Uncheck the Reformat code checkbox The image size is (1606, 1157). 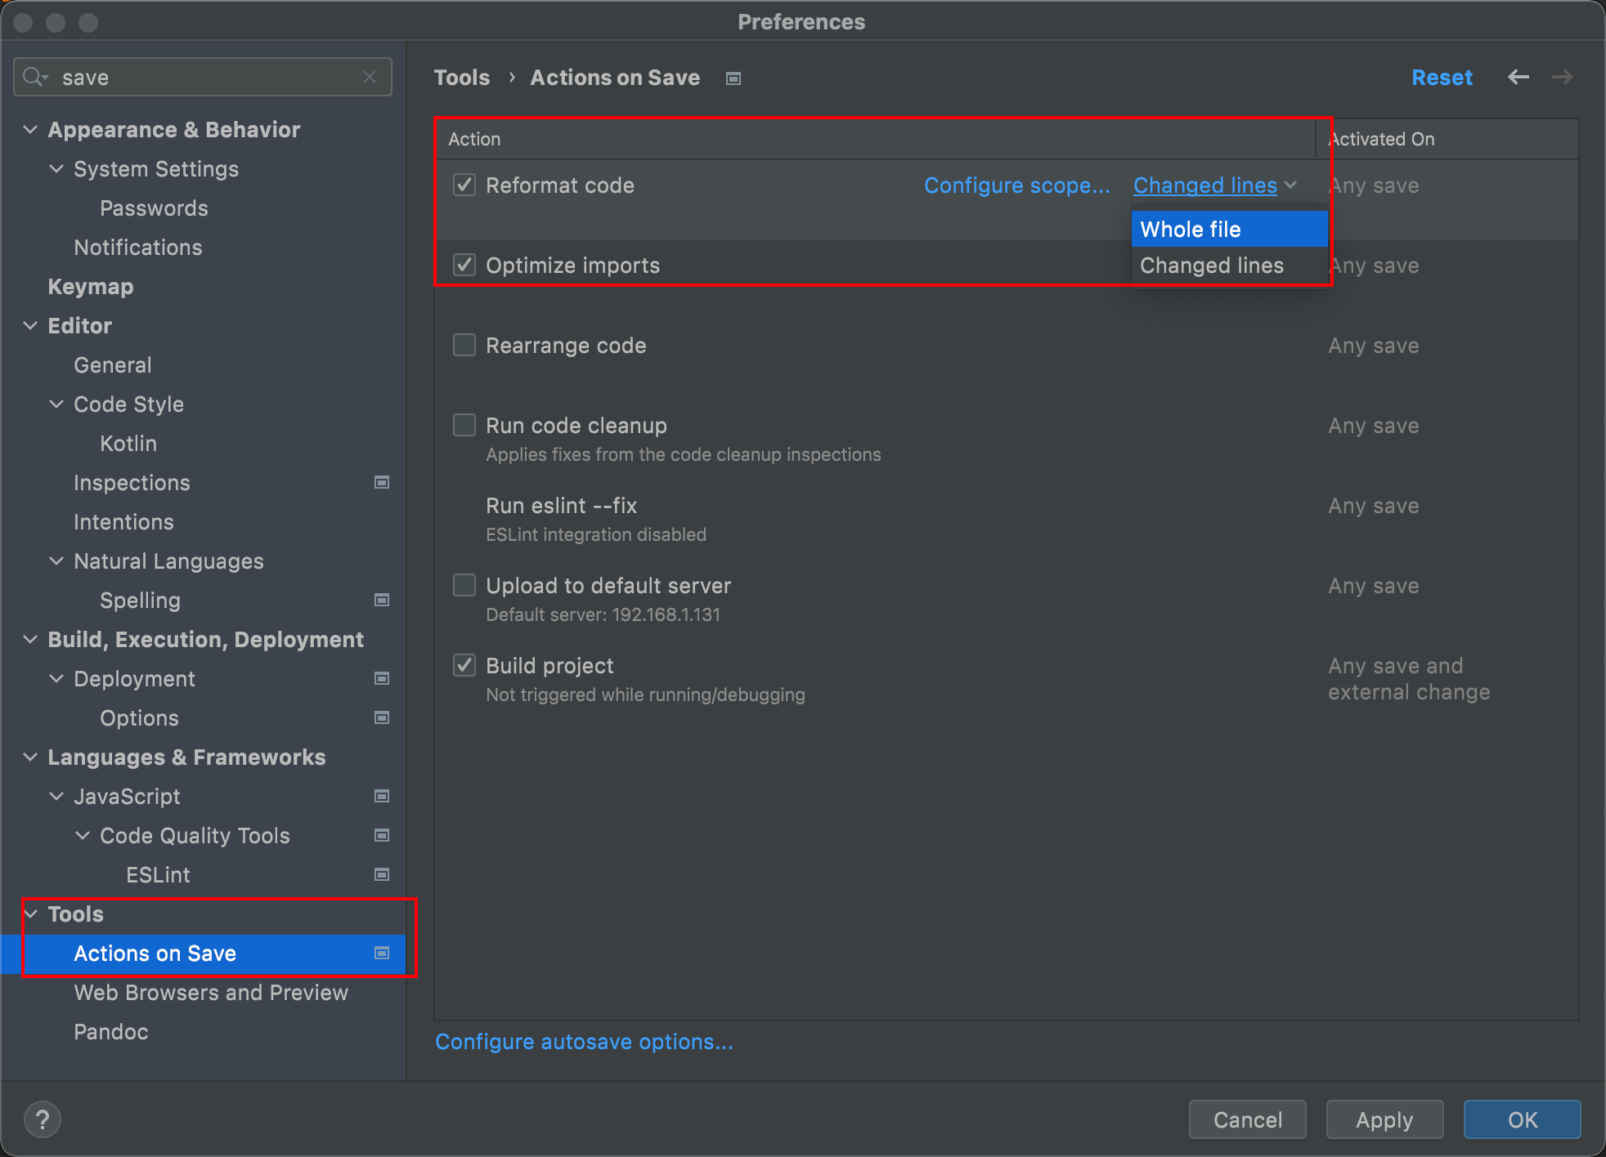coord(464,185)
